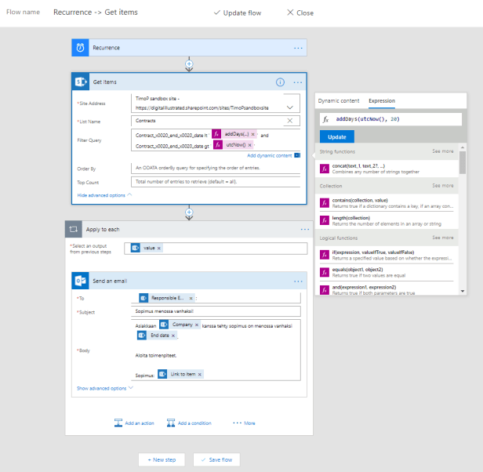The width and height of the screenshot is (483, 472).
Task: Remove the Company token from body
Action: (197, 324)
